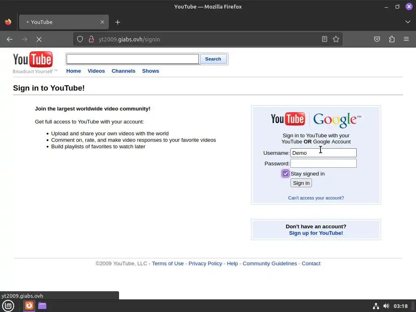Click the YouTube Broadcast Yourself logo
416x312 pixels.
pos(35,62)
